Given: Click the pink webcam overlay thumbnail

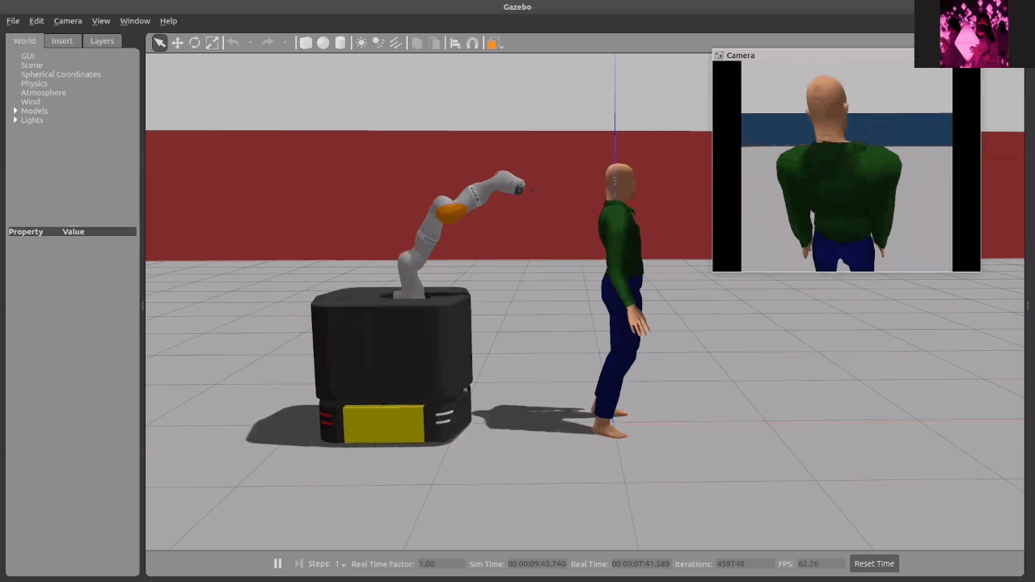Looking at the screenshot, I should point(974,33).
